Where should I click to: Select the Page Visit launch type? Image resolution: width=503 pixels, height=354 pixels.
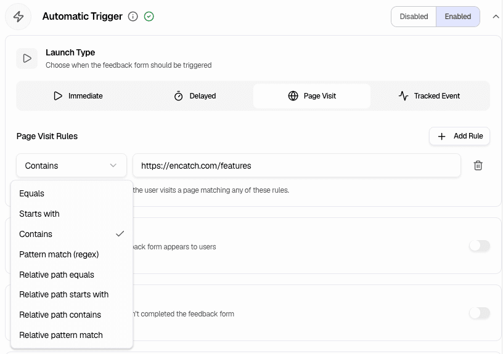pyautogui.click(x=312, y=96)
